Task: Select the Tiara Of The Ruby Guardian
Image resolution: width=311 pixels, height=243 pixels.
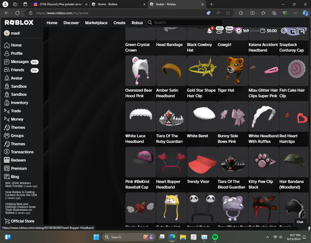Action: pos(171,116)
